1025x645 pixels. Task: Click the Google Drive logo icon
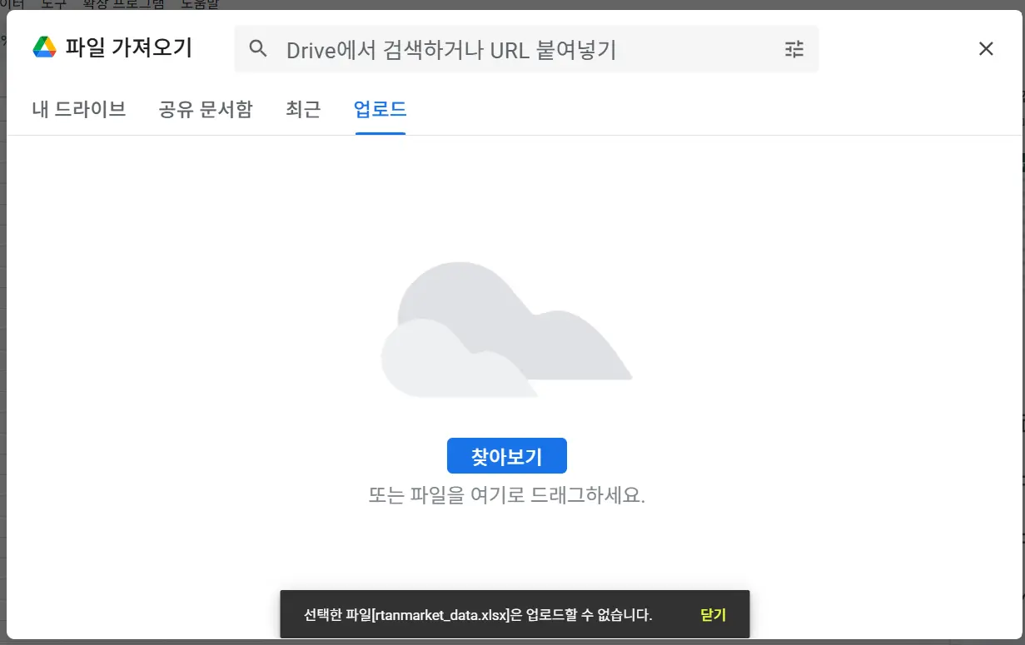coord(44,48)
